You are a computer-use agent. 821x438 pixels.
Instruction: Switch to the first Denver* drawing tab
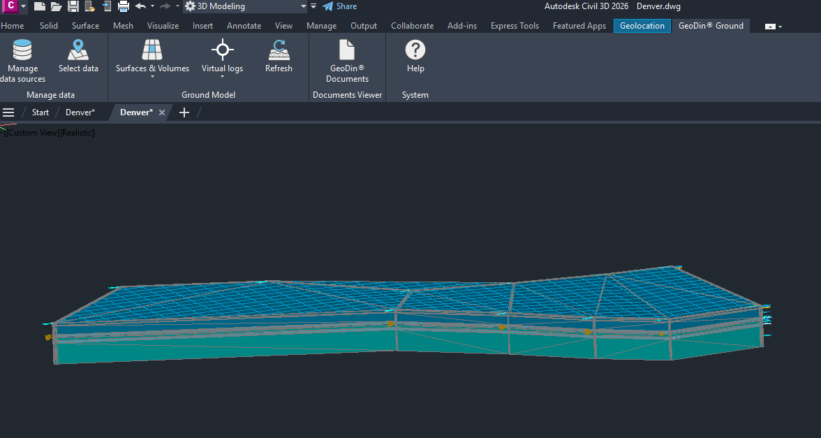pyautogui.click(x=80, y=112)
